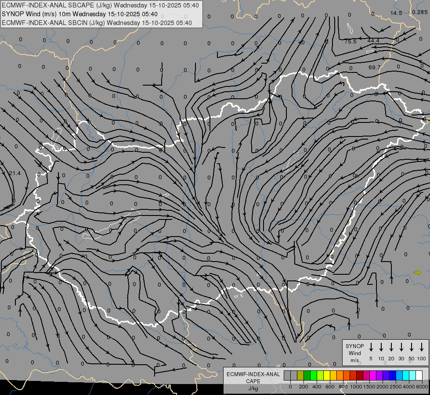Click the wind legend arrow above 20
The height and width of the screenshot is (395, 430).
click(391, 347)
